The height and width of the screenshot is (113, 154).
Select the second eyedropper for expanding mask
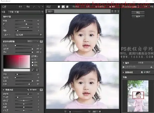click(x=37, y=70)
